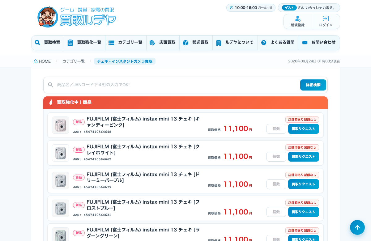Click チェキ・インスタントカメラ買取 breadcrumb tag
The height and width of the screenshot is (241, 371).
[125, 61]
